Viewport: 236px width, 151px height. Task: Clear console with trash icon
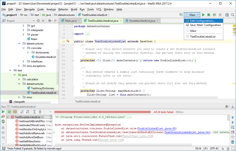(x=233, y=142)
